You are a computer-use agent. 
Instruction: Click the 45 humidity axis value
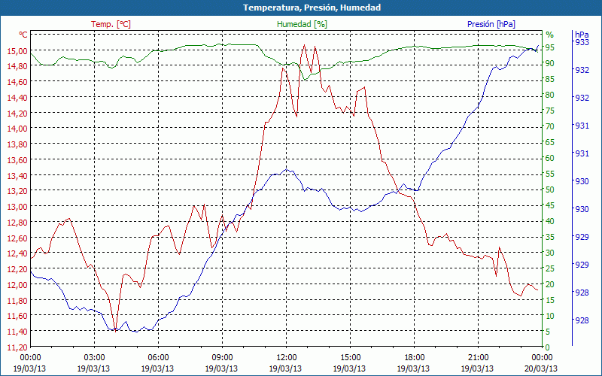click(x=550, y=205)
